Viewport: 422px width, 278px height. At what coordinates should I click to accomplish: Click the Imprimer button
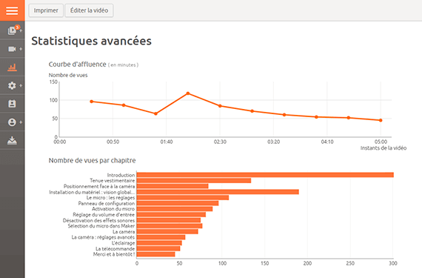46,10
